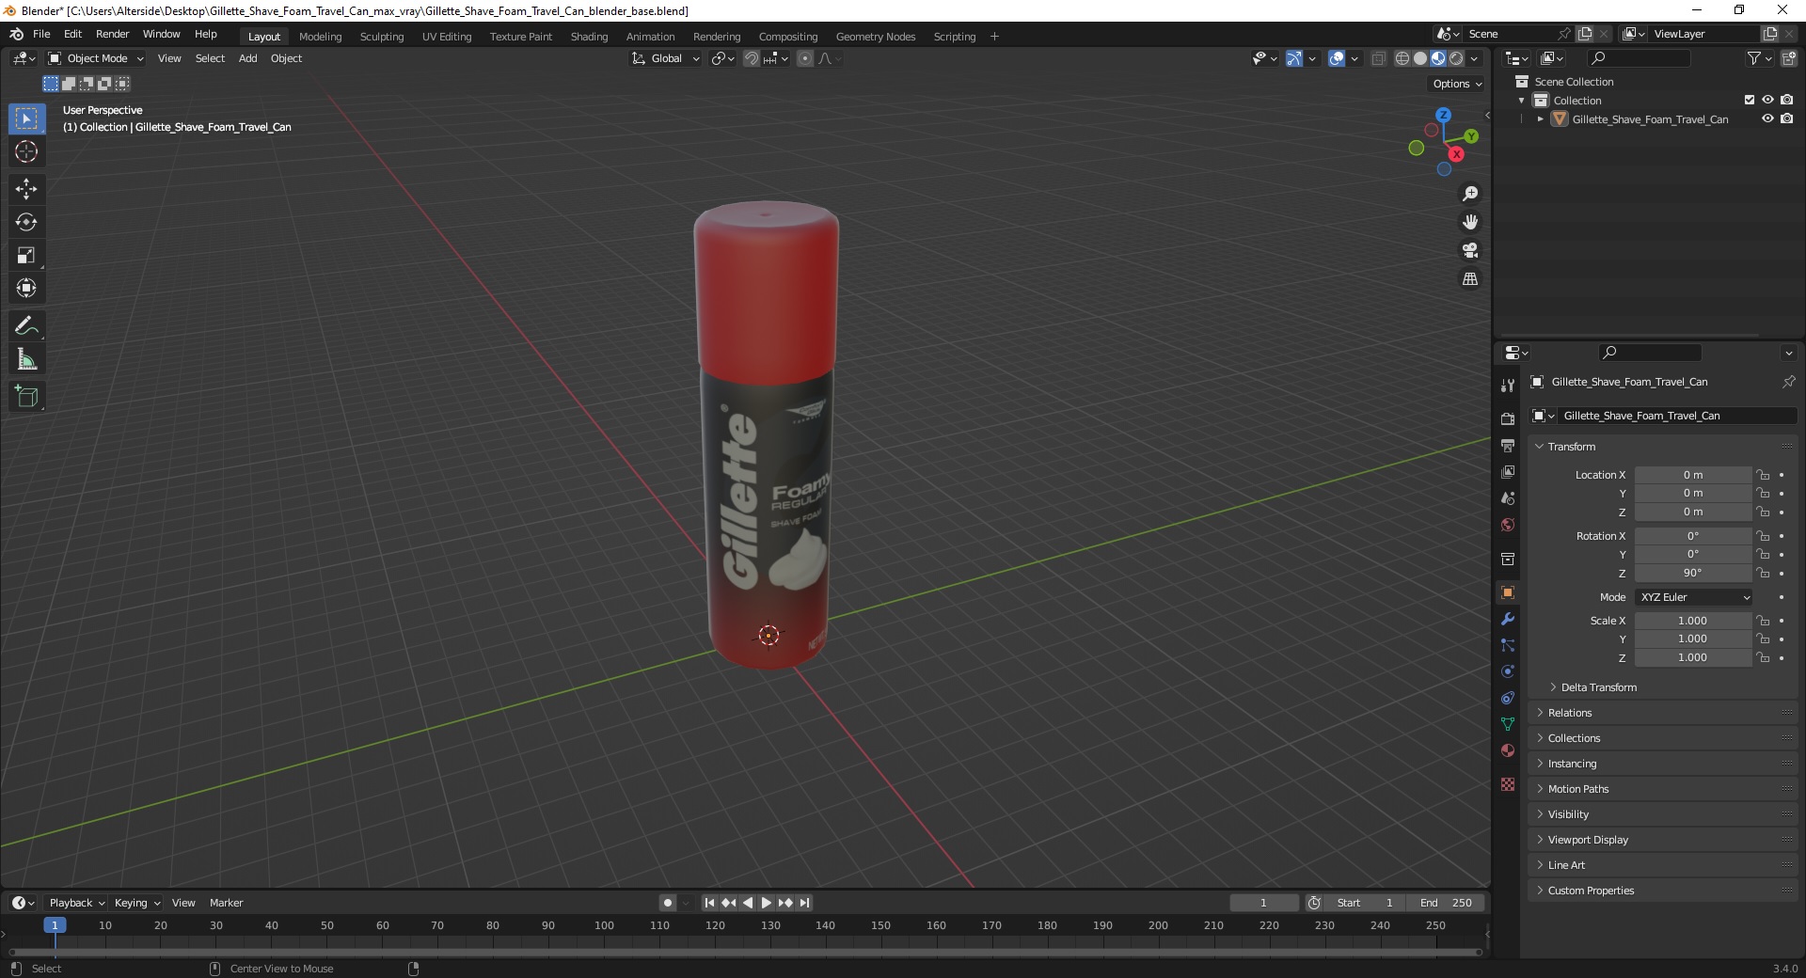Screen dimensions: 1806x978
Task: Open the Physics properties tab
Action: click(x=1508, y=671)
